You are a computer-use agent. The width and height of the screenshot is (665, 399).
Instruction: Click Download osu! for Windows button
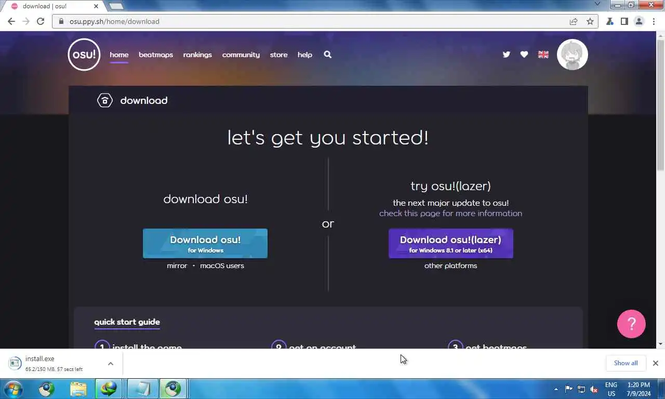tap(205, 244)
